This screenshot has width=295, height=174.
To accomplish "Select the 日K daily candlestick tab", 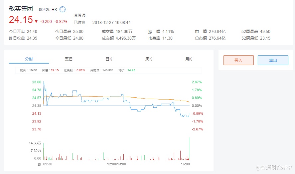I will (109, 59).
